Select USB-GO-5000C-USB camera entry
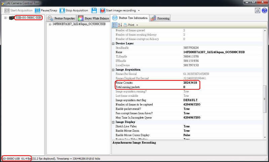Image resolution: width=269 pixels, height=162 pixels. (x=28, y=18)
